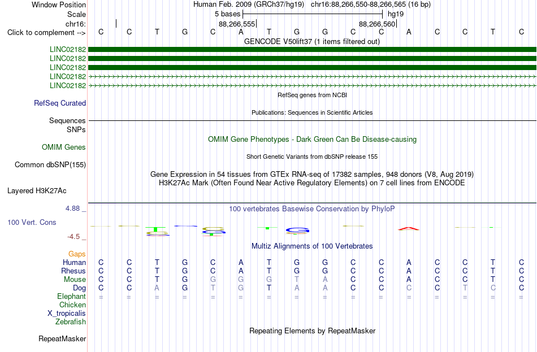Open 'Multiz Alignments of 100 Vertebrates' title
The height and width of the screenshot is (352, 537).
pyautogui.click(x=312, y=246)
